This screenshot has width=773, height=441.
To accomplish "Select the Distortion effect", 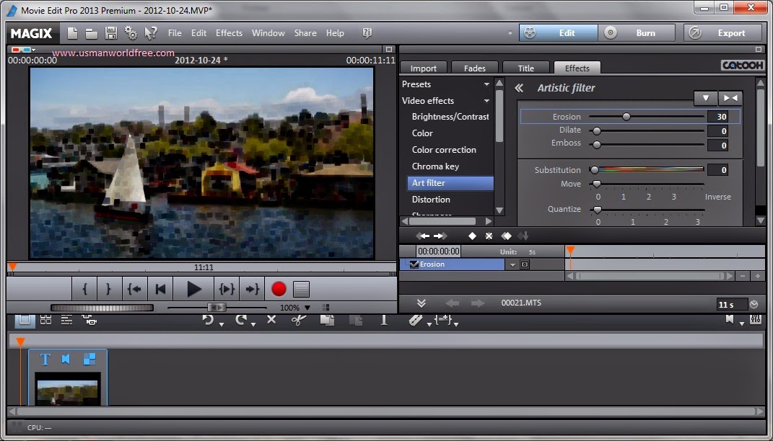I will [431, 200].
